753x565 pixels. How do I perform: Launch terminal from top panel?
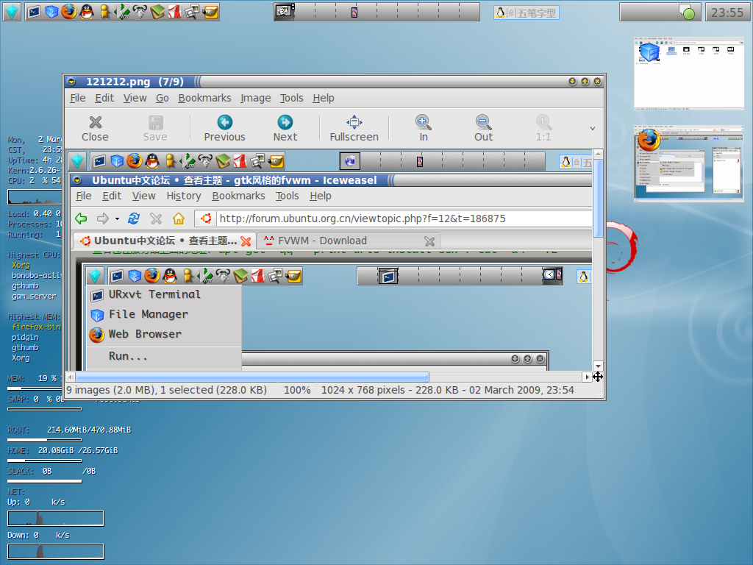(x=34, y=12)
